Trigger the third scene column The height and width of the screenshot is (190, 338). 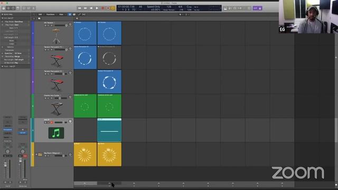(134, 183)
